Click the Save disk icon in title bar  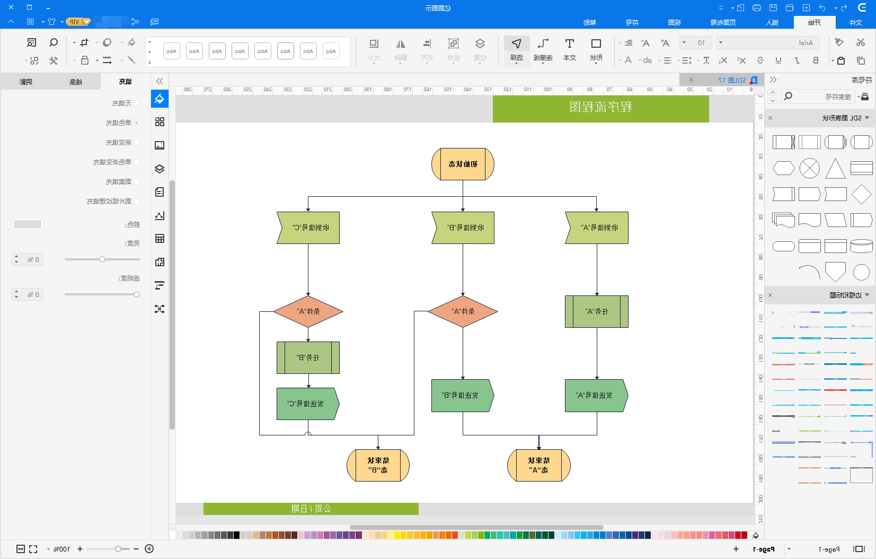click(x=773, y=7)
